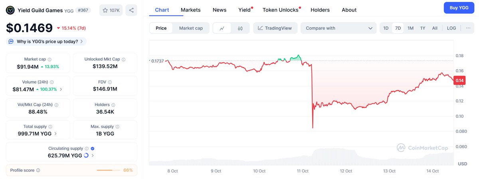Image resolution: width=479 pixels, height=179 pixels.
Task: Open Why is YGG's price up today
Action: pyautogui.click(x=46, y=41)
